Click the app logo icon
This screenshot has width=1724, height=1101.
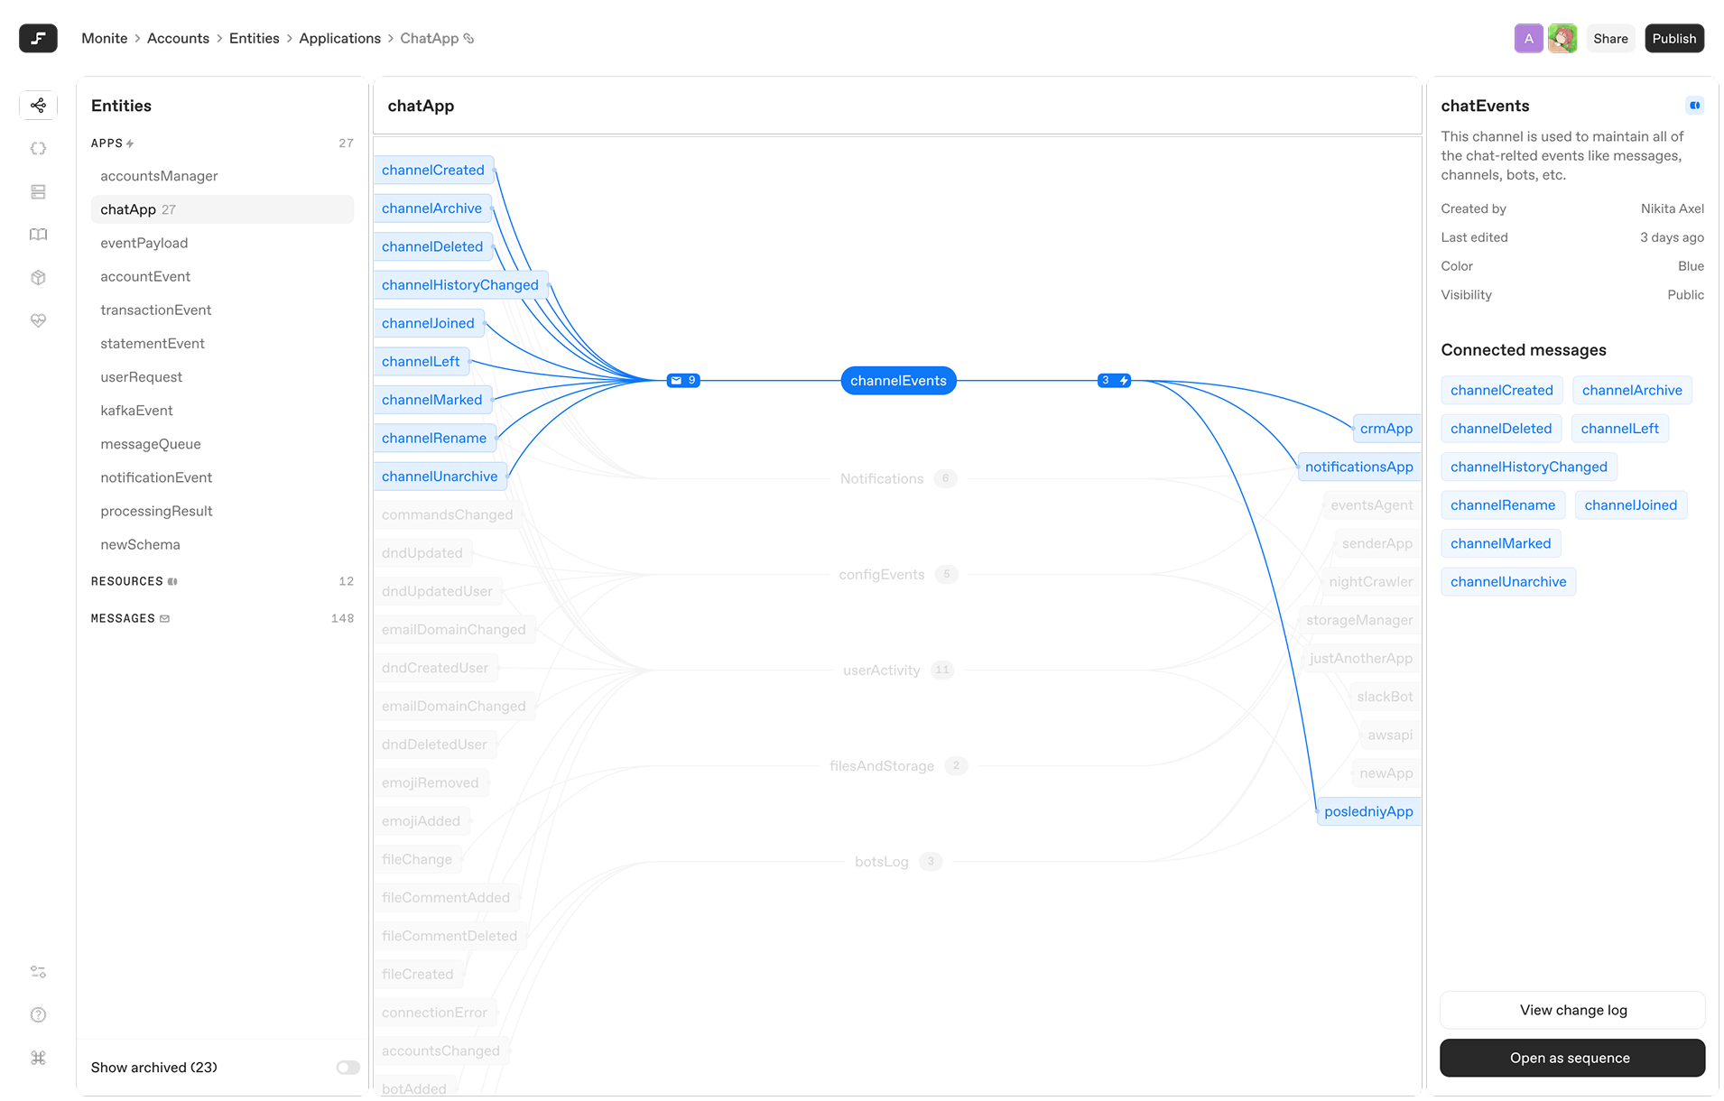38,38
